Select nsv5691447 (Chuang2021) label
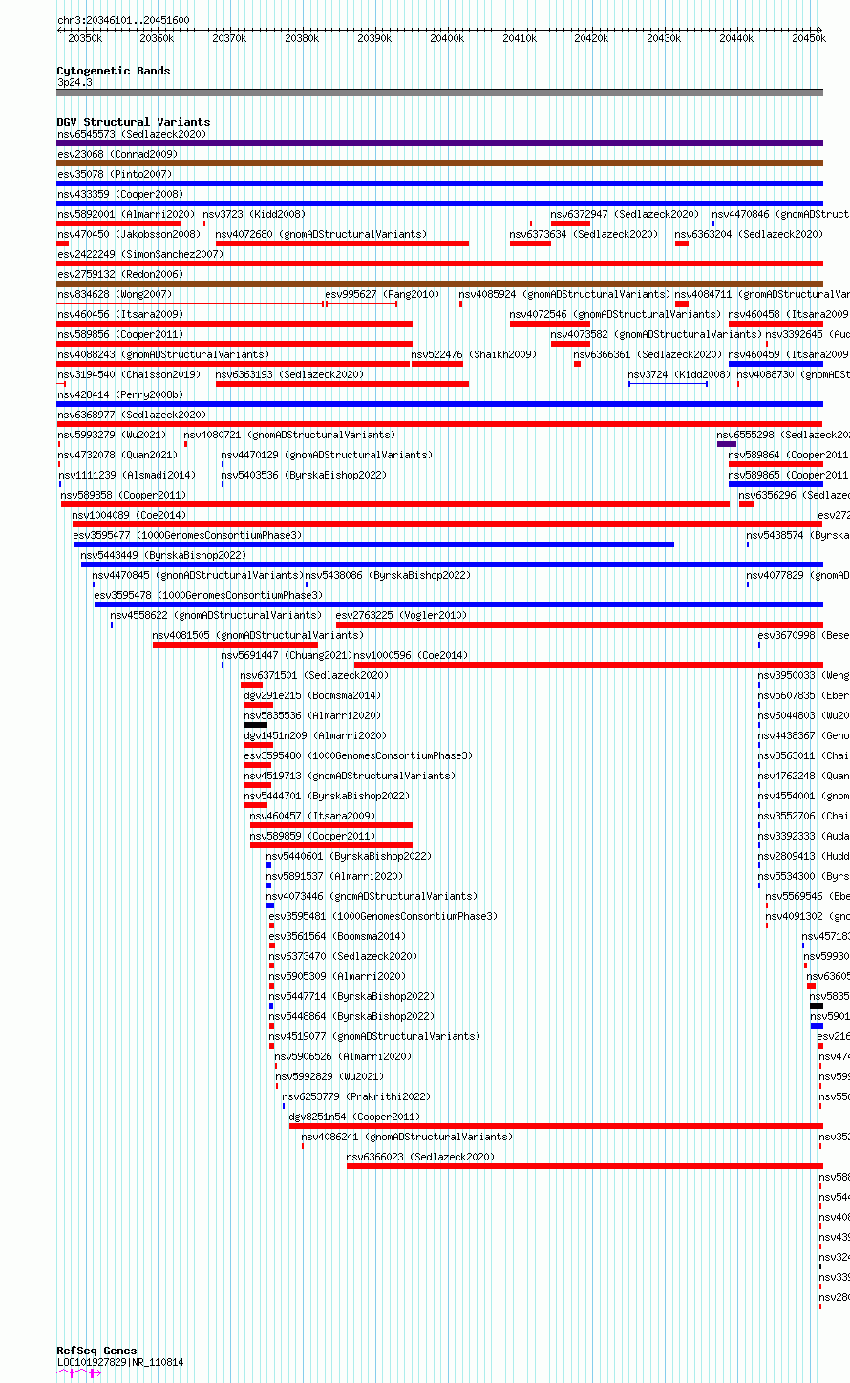This screenshot has width=850, height=1383. click(x=287, y=655)
